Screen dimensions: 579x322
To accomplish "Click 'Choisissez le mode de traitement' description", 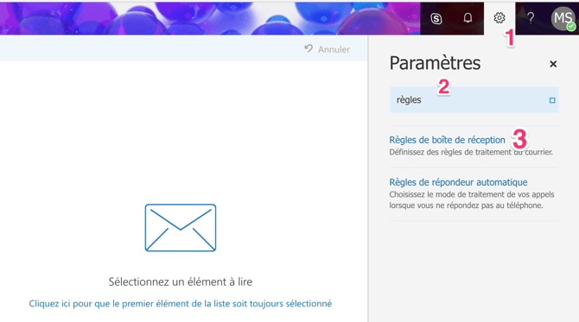I will point(472,199).
